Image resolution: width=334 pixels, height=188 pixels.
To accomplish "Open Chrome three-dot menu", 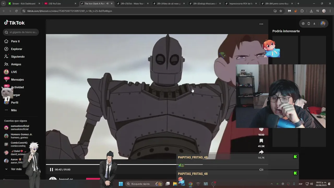I will [330, 11].
